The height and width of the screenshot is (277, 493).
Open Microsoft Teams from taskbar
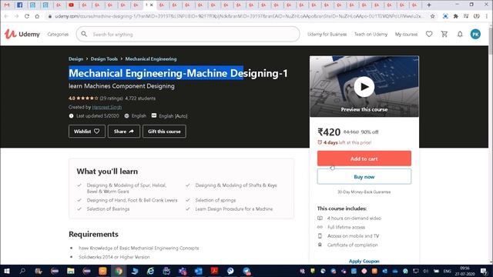[x=183, y=271]
